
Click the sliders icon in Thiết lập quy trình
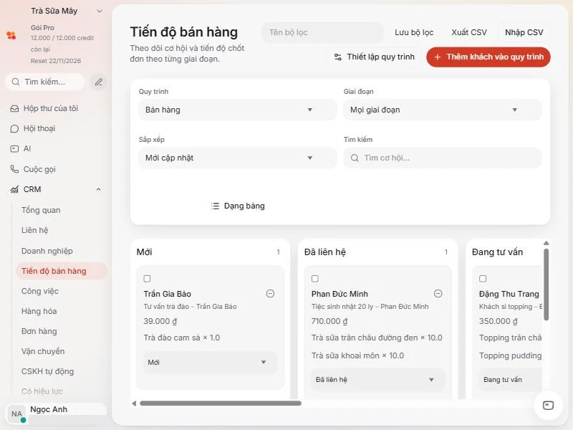(338, 57)
